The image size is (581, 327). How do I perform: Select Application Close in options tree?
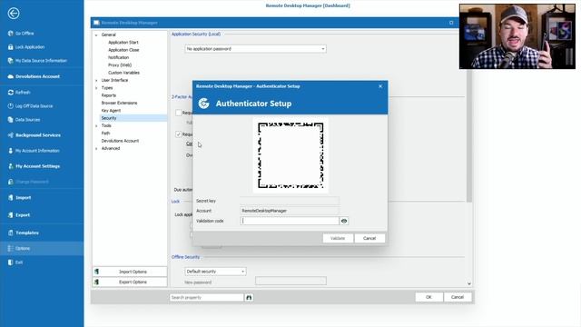pos(123,50)
